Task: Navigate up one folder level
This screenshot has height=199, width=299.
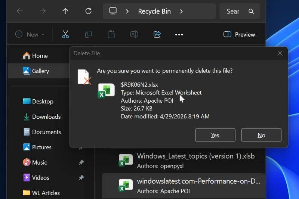Action: (65, 11)
